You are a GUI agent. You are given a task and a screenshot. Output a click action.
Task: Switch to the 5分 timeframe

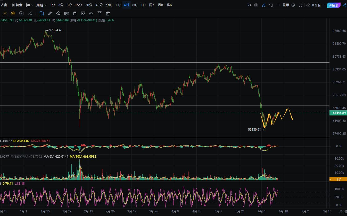[69, 5]
